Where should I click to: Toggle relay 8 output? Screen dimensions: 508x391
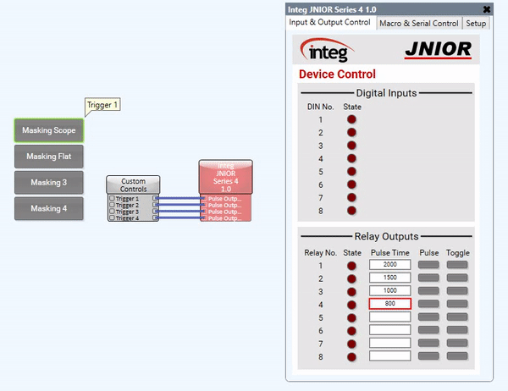tap(457, 355)
